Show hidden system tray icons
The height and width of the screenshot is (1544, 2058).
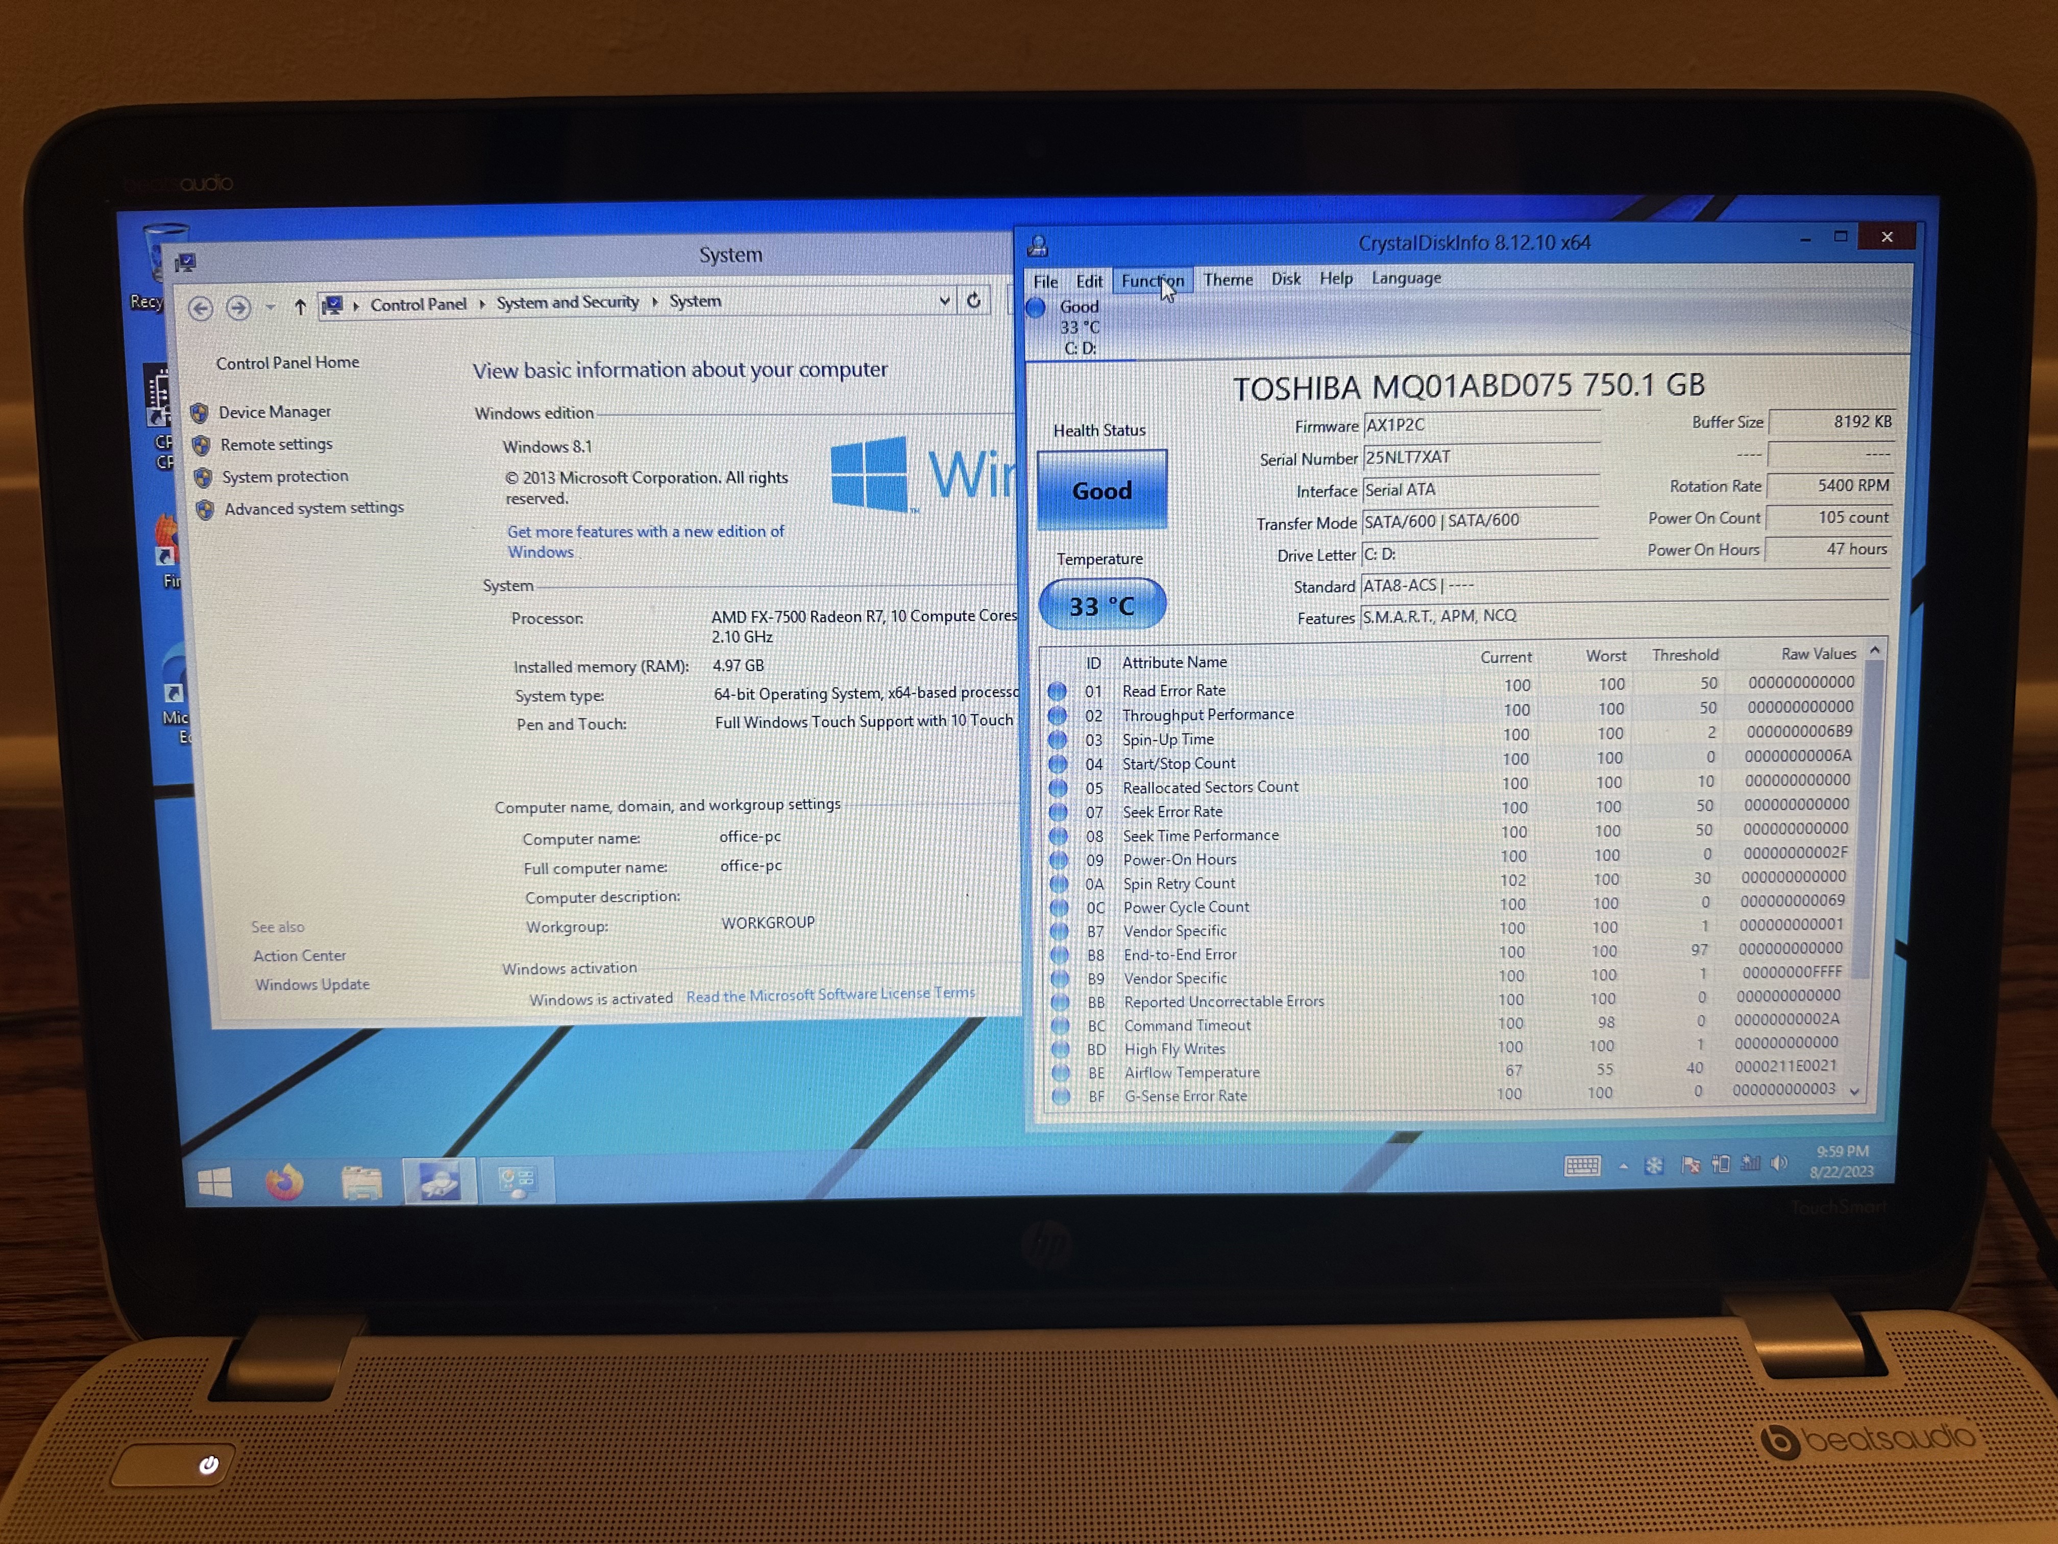1624,1165
